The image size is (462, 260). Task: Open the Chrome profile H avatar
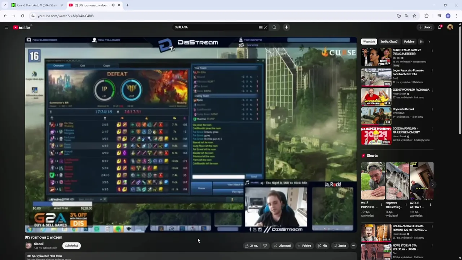pos(448,16)
